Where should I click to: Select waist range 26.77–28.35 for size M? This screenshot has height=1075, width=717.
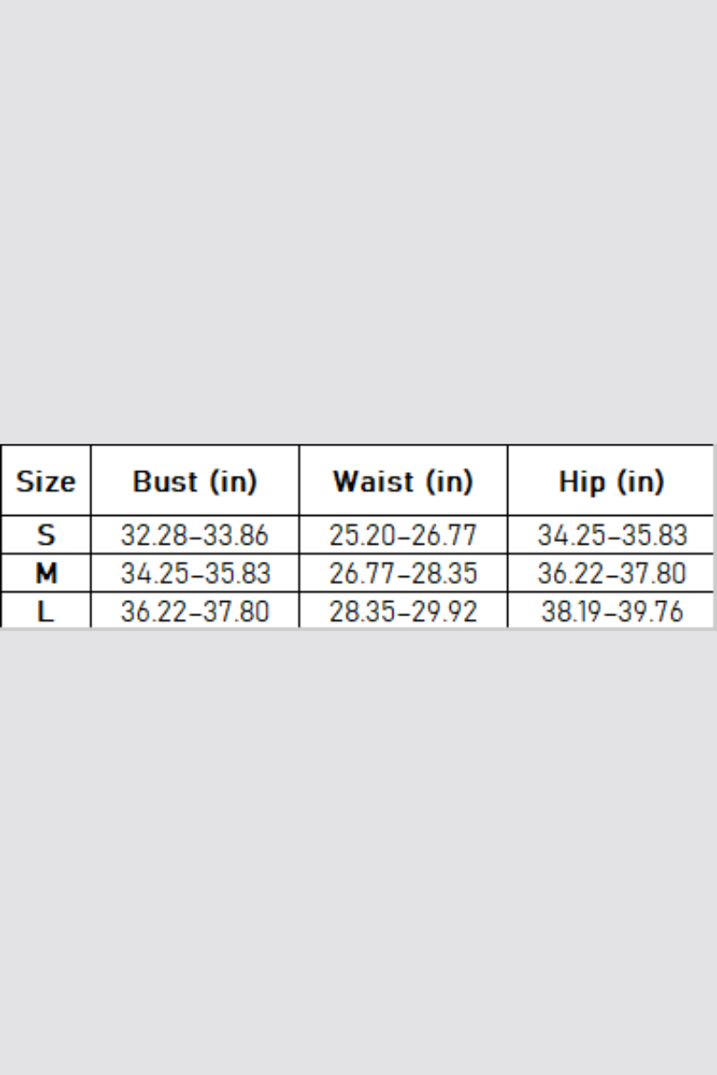(x=402, y=573)
